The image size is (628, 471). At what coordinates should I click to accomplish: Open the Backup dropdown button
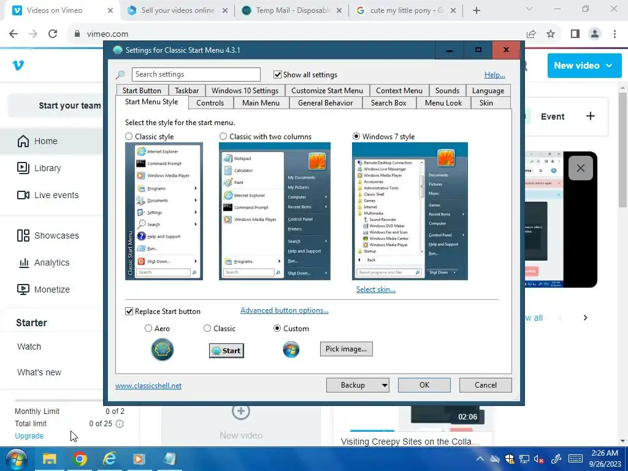[x=358, y=385]
